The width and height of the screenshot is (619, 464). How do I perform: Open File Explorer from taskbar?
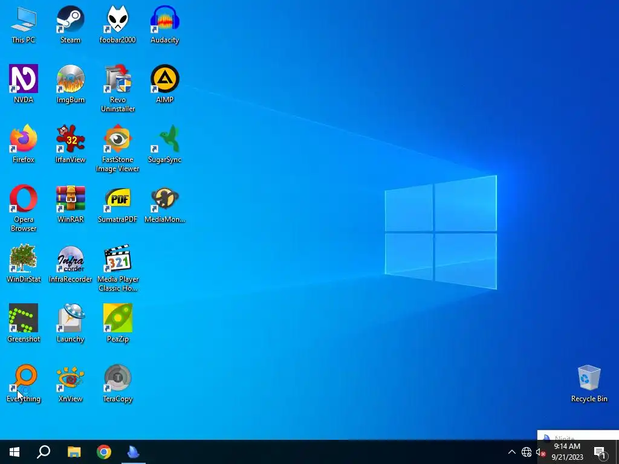(x=74, y=452)
